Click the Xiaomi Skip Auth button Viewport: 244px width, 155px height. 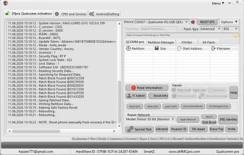(181, 90)
